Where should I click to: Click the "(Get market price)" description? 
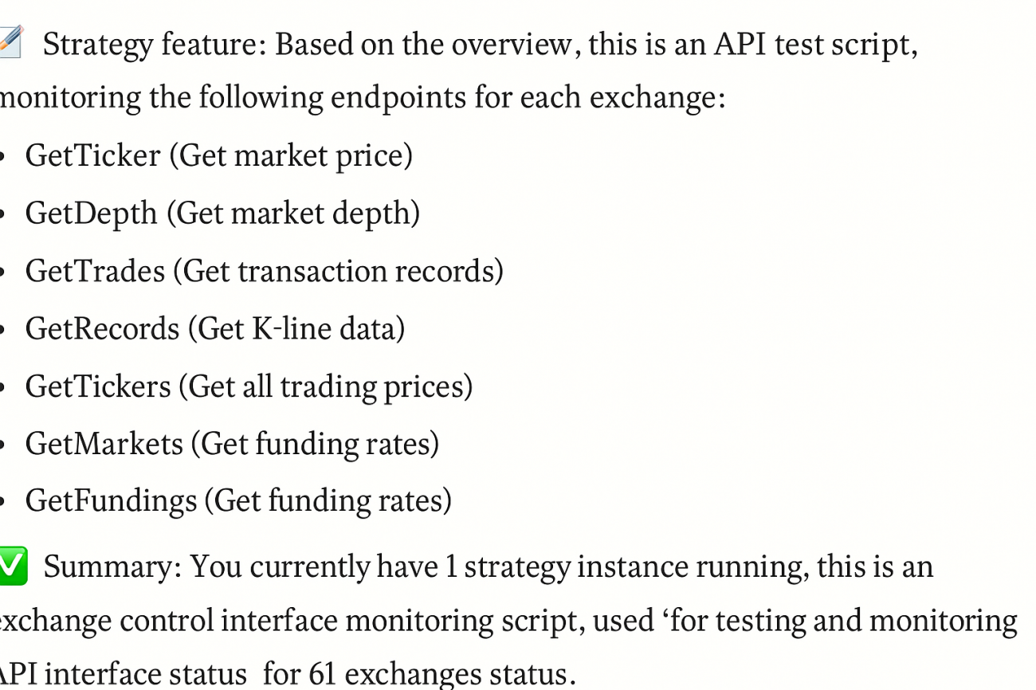click(291, 155)
